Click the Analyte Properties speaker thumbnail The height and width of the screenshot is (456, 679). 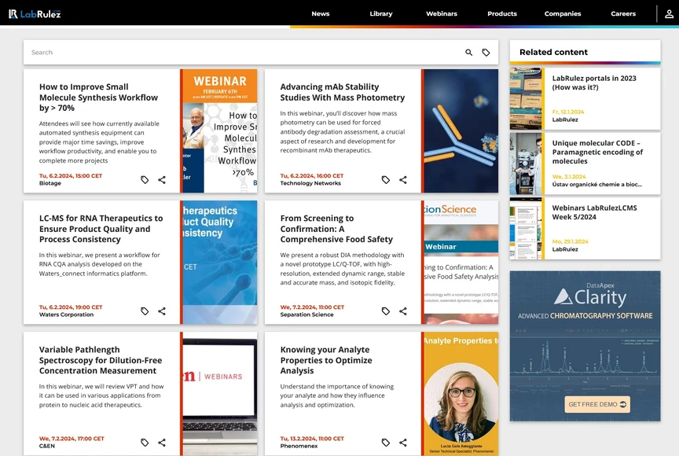tap(461, 393)
